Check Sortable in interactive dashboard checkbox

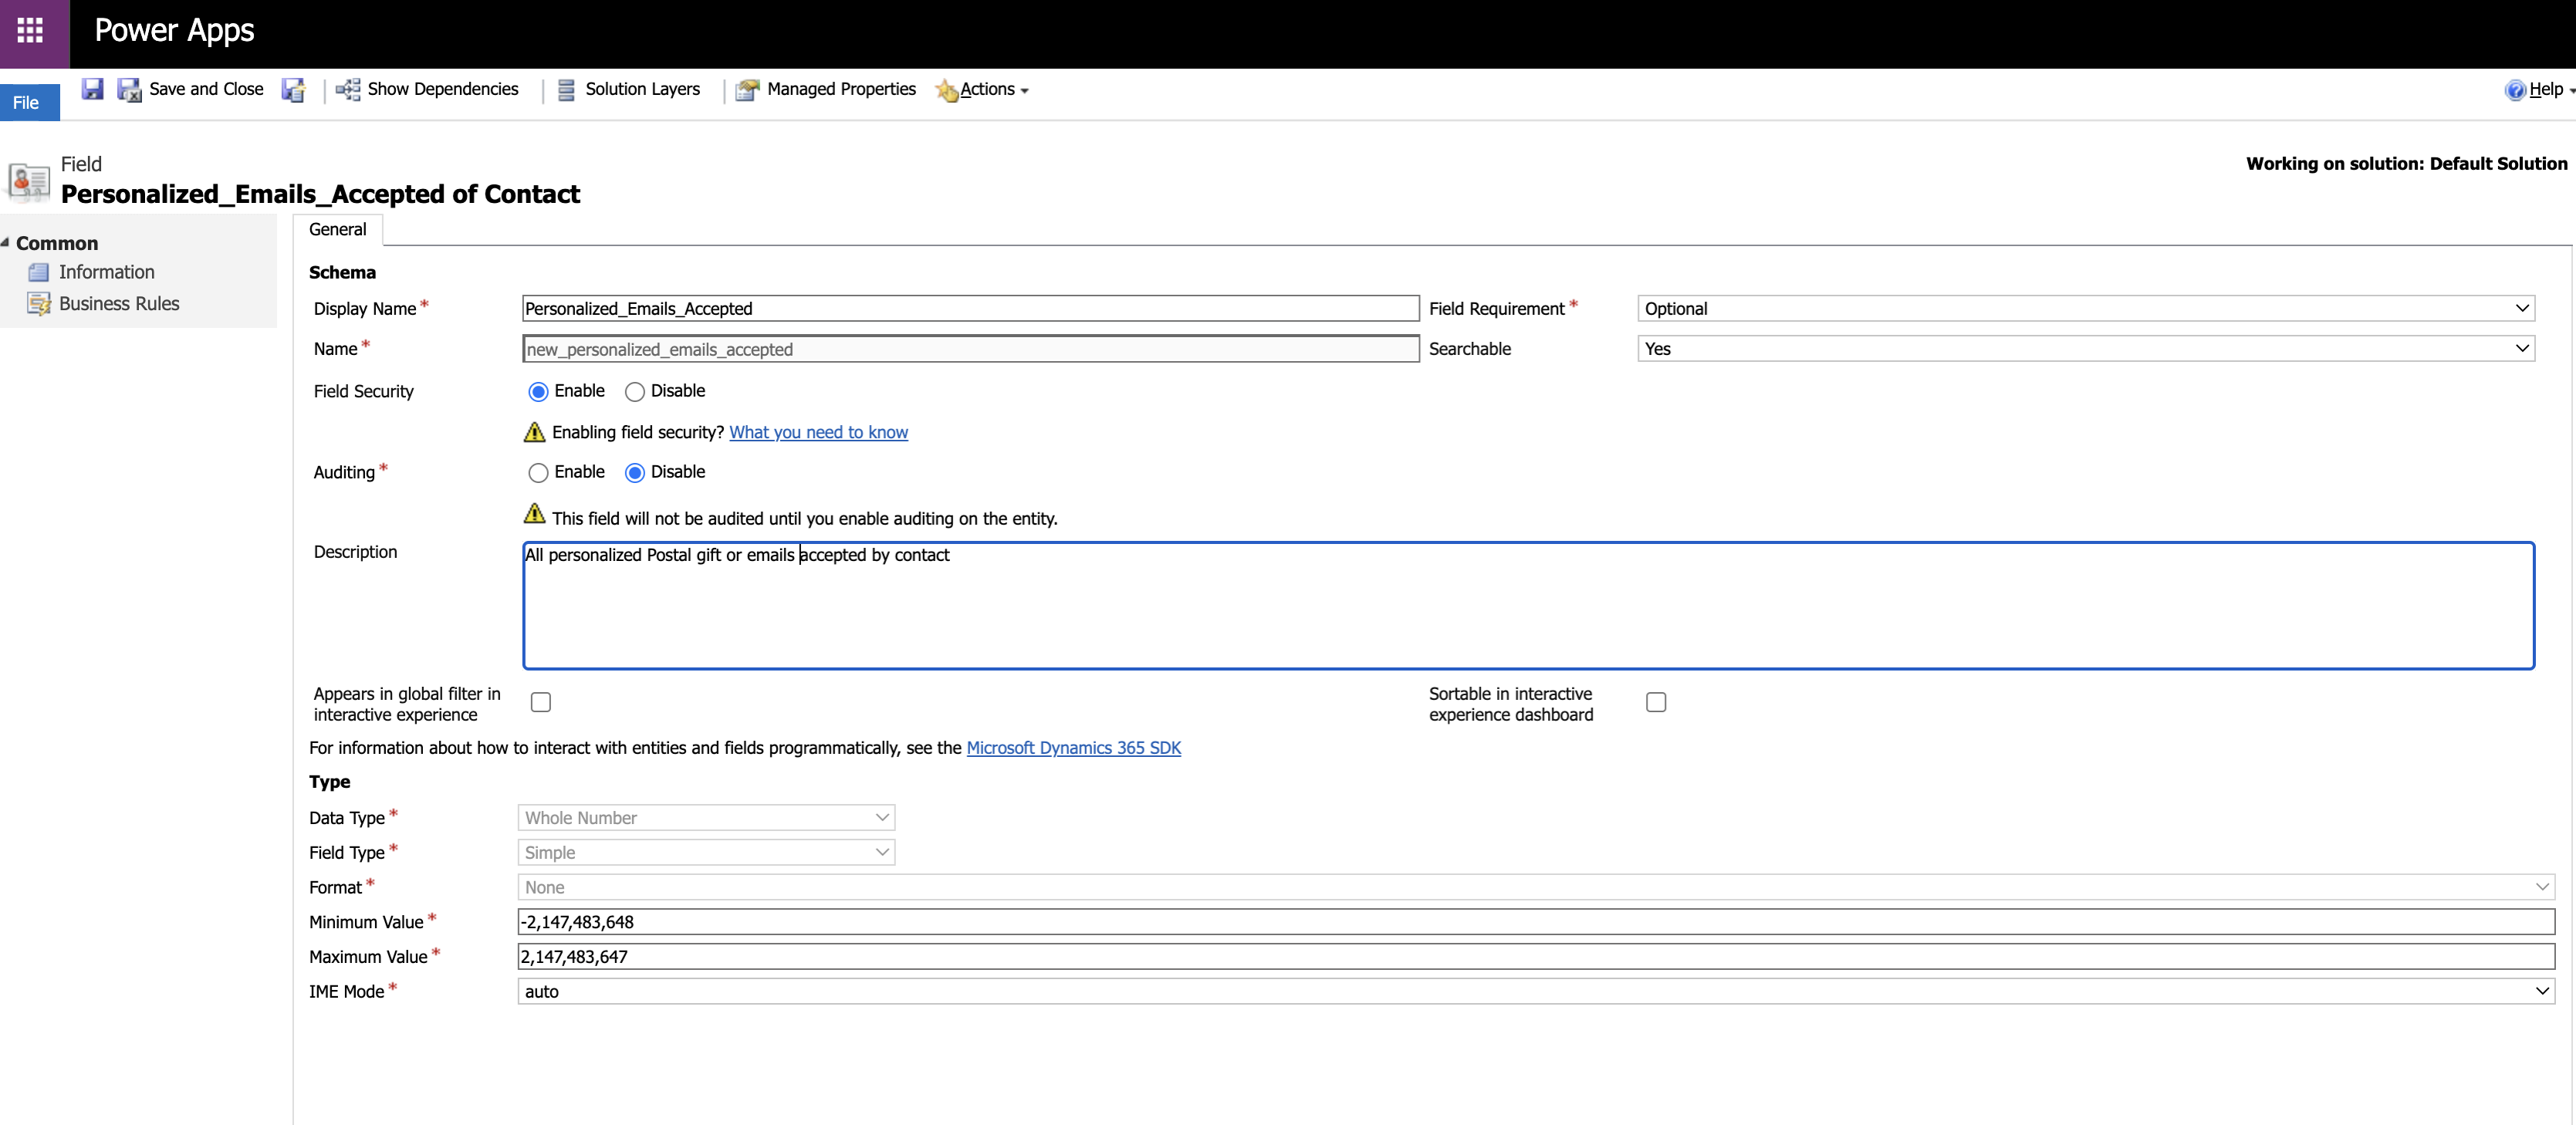point(1656,702)
